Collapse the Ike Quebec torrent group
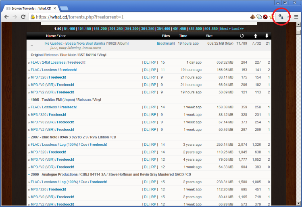The height and width of the screenshot is (207, 302). click(x=32, y=46)
